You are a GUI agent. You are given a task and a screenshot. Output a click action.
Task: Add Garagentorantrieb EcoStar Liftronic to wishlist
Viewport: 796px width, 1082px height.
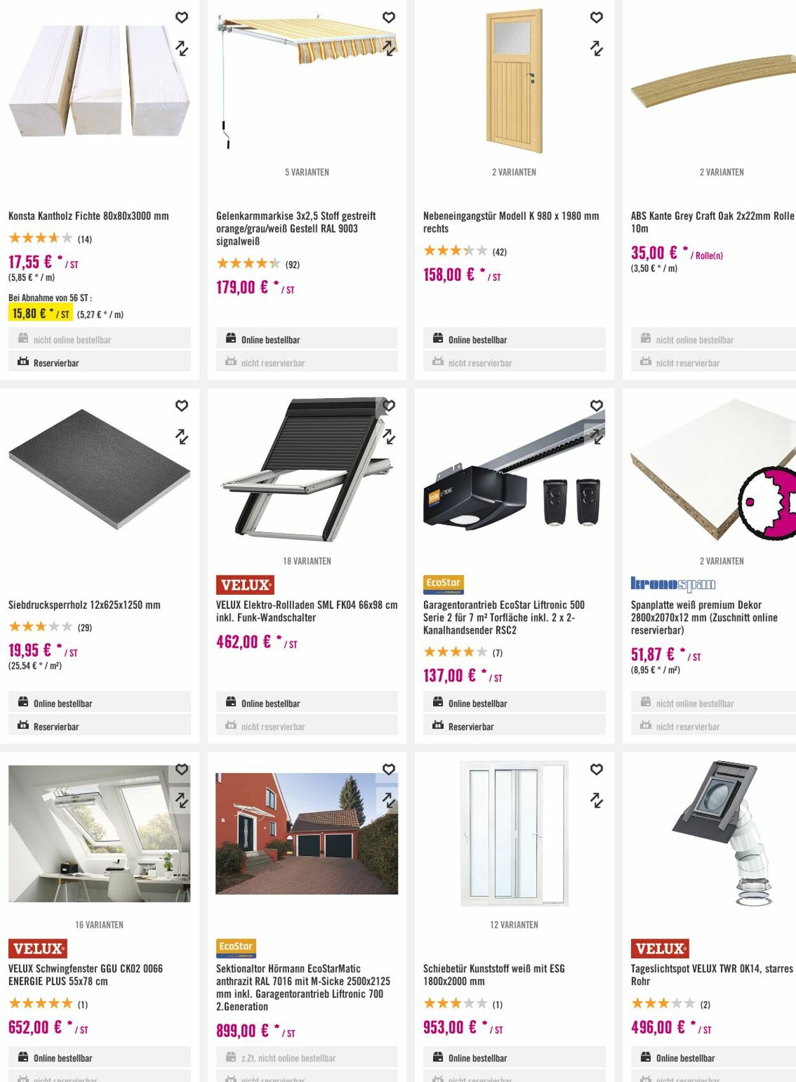[597, 406]
